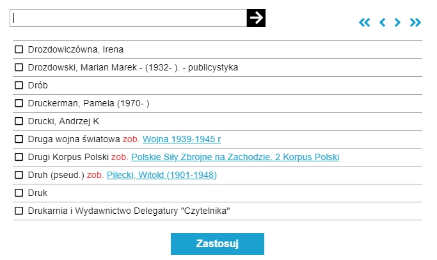
Task: Check the Drugi Korpus Polski checkbox
Action: 19,157
